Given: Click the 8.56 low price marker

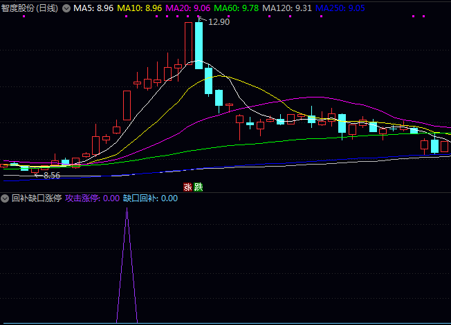Looking at the screenshot, I should pos(51,176).
